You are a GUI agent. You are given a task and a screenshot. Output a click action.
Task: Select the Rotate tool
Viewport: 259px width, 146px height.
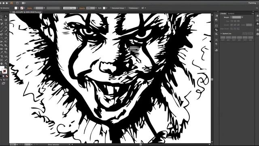click(x=2, y=38)
